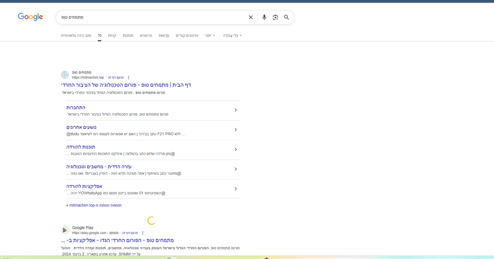Image resolution: width=494 pixels, height=259 pixels.
Task: Click תרגם דף זה next to mitmachim.top
Action: (x=115, y=77)
